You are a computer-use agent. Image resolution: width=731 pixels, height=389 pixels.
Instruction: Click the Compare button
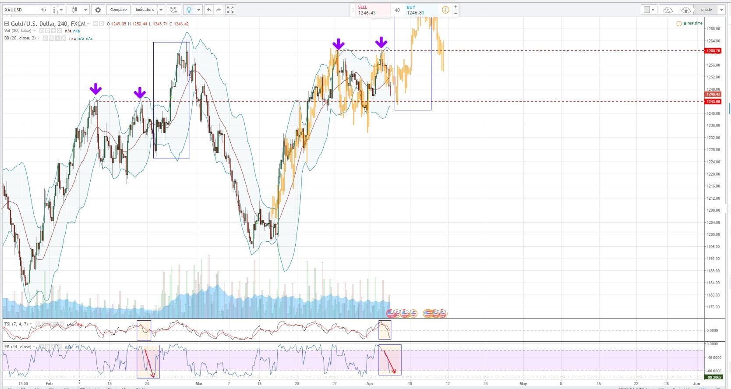[x=118, y=10]
